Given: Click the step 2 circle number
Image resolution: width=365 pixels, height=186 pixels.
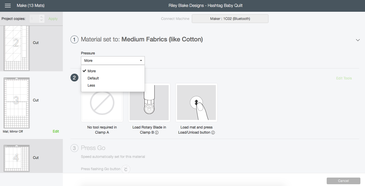Looking at the screenshot, I should [x=74, y=78].
